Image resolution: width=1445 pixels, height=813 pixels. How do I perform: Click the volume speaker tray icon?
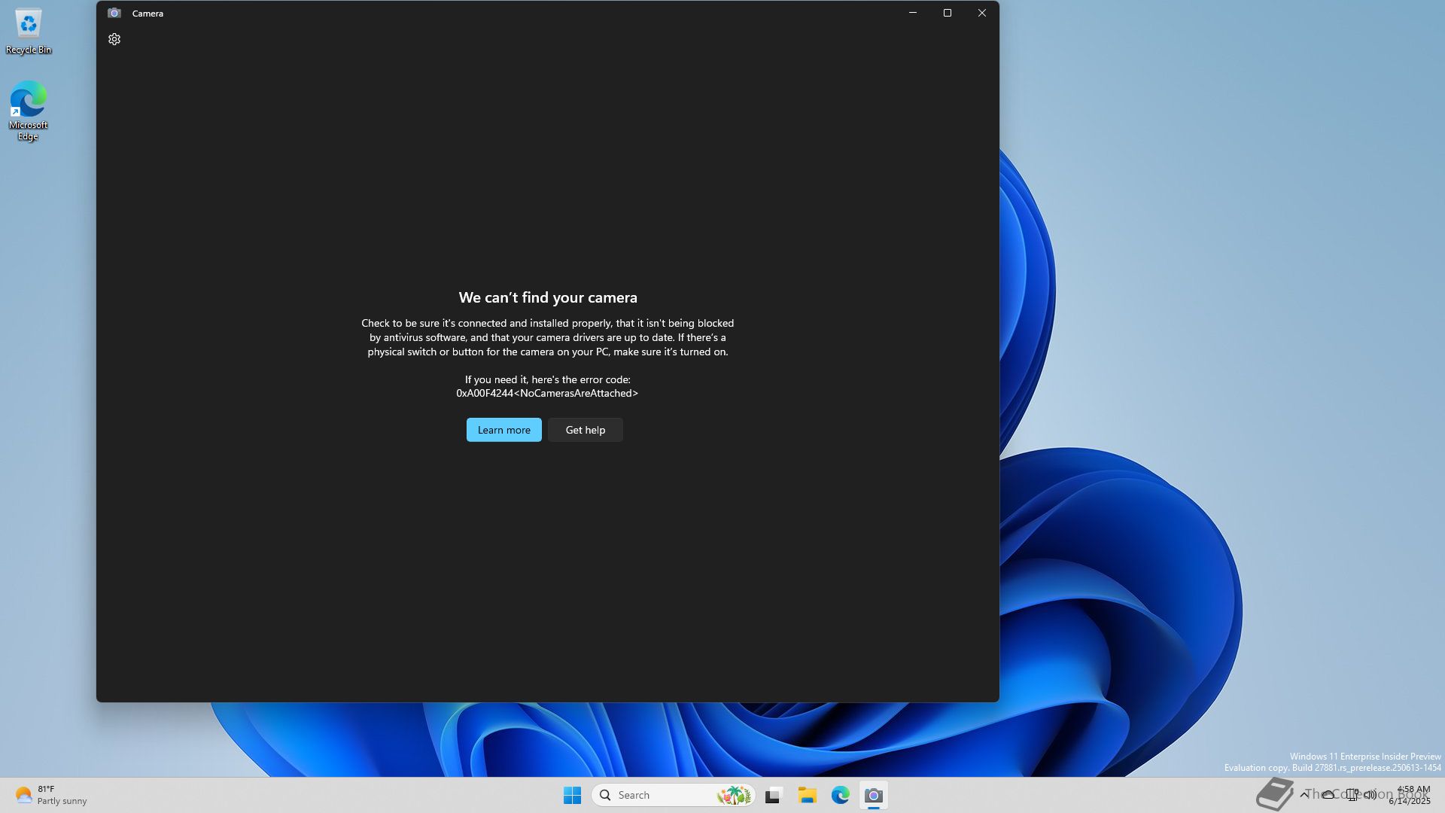[1370, 794]
